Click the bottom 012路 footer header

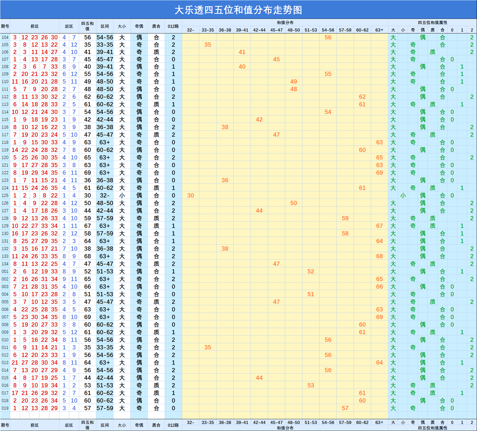(x=173, y=425)
